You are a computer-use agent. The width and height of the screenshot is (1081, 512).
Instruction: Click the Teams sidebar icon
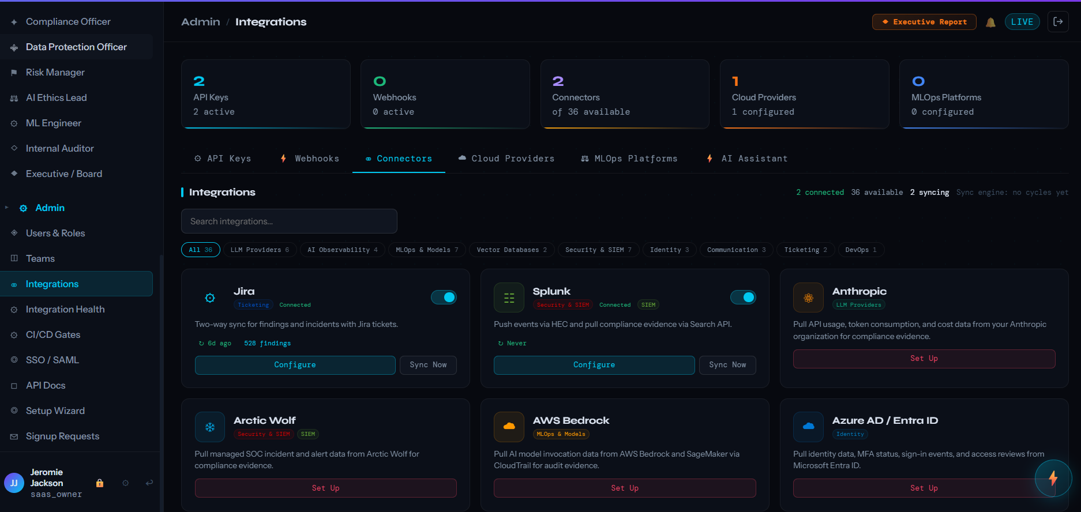point(14,258)
